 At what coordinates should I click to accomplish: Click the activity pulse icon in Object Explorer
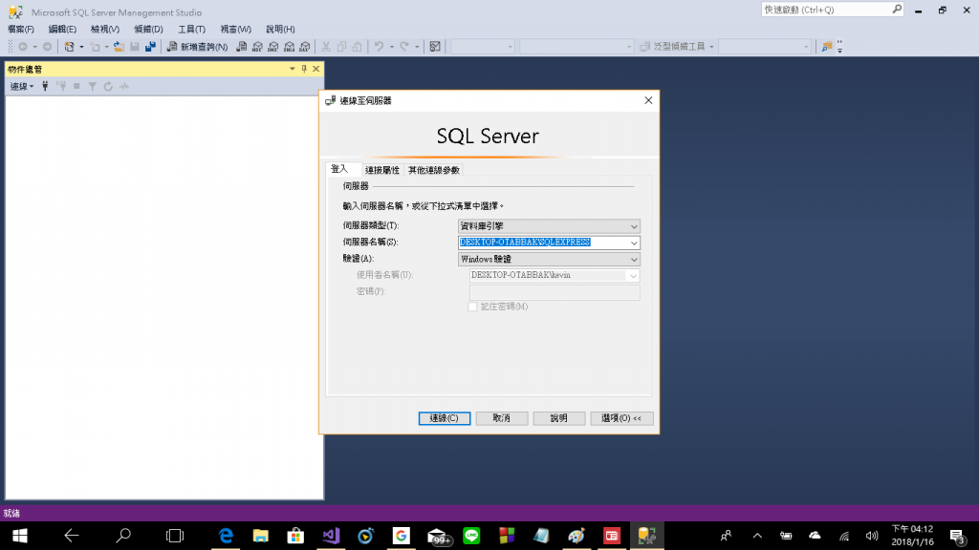tap(124, 87)
